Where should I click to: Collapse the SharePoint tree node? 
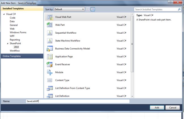[8, 44]
